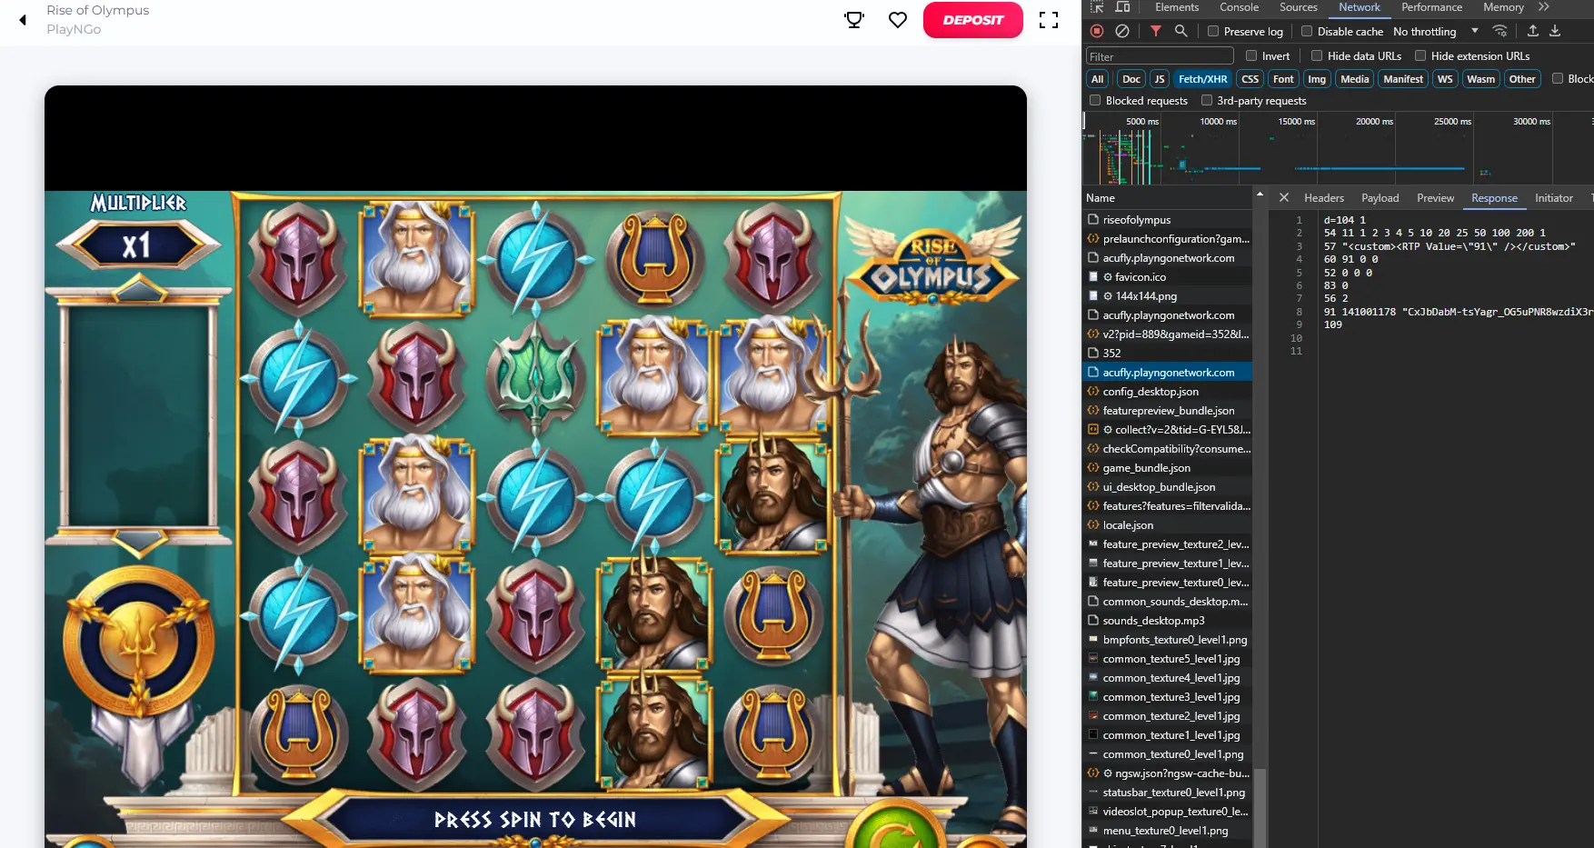
Task: Check Blocked requests
Action: click(x=1095, y=100)
